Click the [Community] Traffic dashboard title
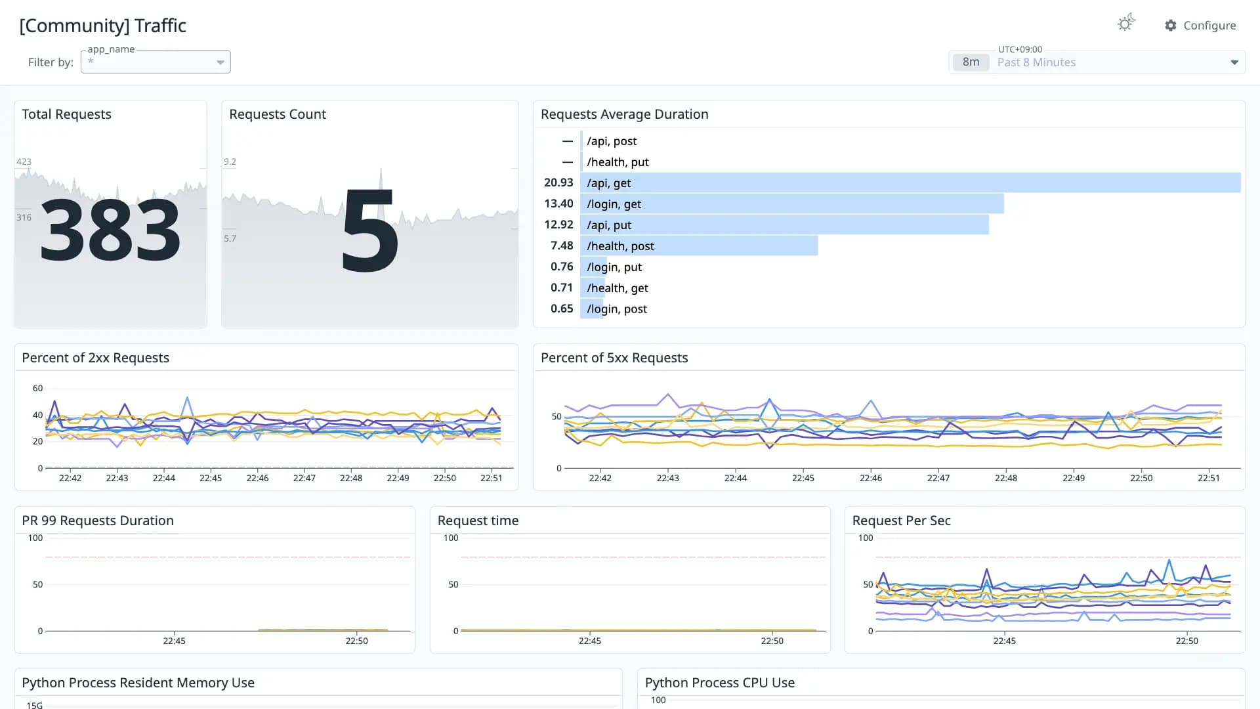The width and height of the screenshot is (1260, 709). (x=103, y=26)
